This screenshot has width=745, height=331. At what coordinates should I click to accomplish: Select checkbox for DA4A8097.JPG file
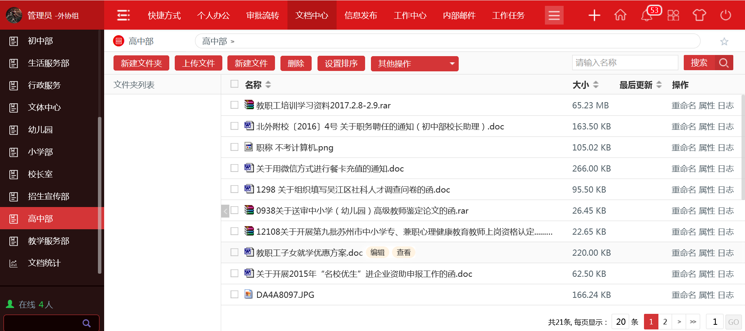coord(234,295)
